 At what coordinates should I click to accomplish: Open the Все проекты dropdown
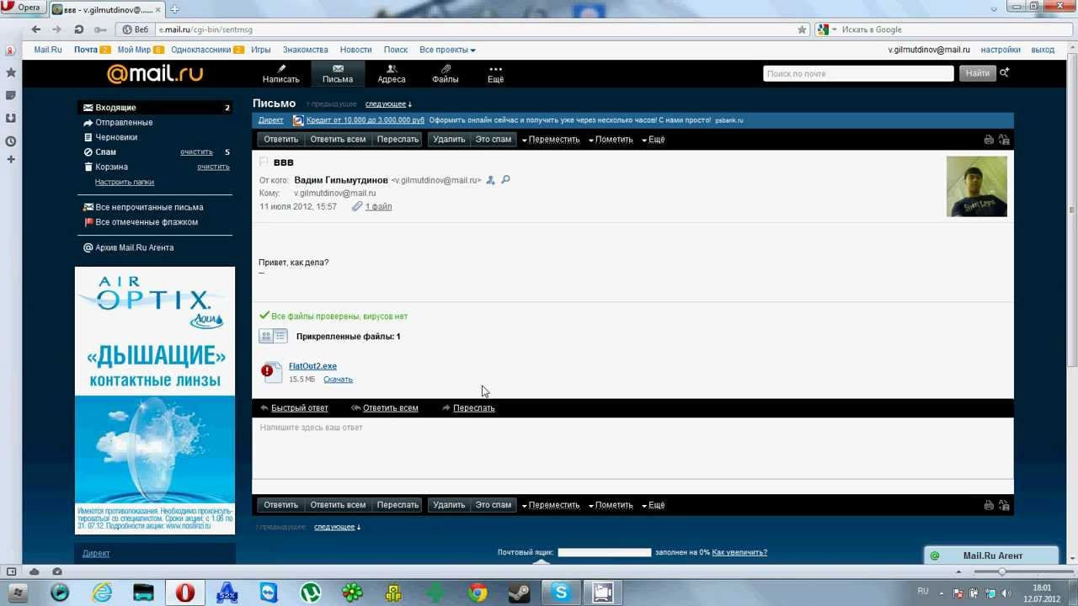click(x=447, y=50)
